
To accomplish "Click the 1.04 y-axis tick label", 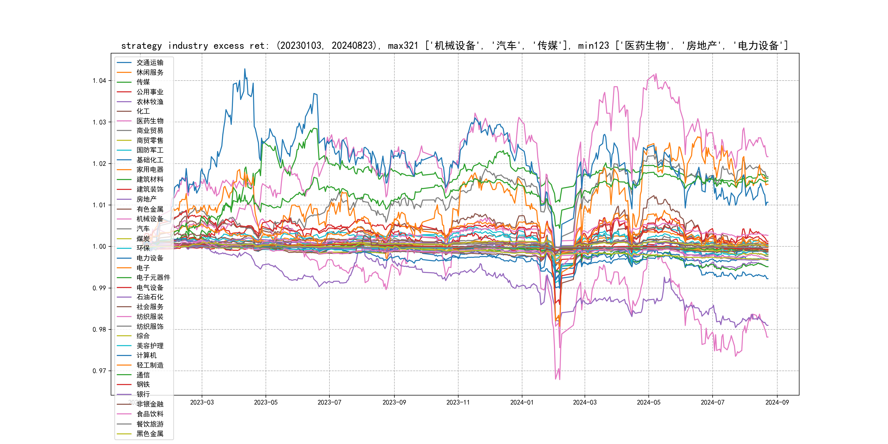I will 99,81.
